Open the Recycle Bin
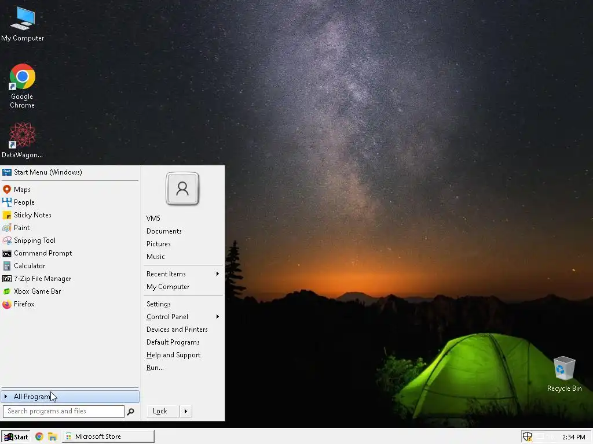593x444 pixels. coord(564,374)
